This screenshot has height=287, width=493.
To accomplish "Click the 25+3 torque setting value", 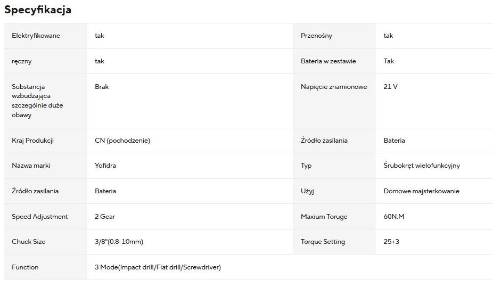I will [x=391, y=242].
